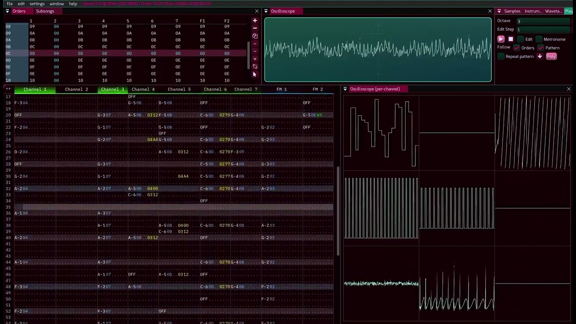Switch to the Instruments tab
Image resolution: width=576 pixels, height=324 pixels.
point(533,11)
